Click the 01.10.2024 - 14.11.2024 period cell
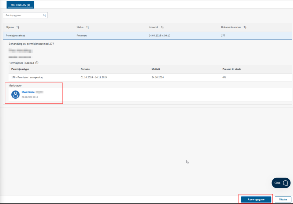The image size is (293, 204). tap(94, 77)
